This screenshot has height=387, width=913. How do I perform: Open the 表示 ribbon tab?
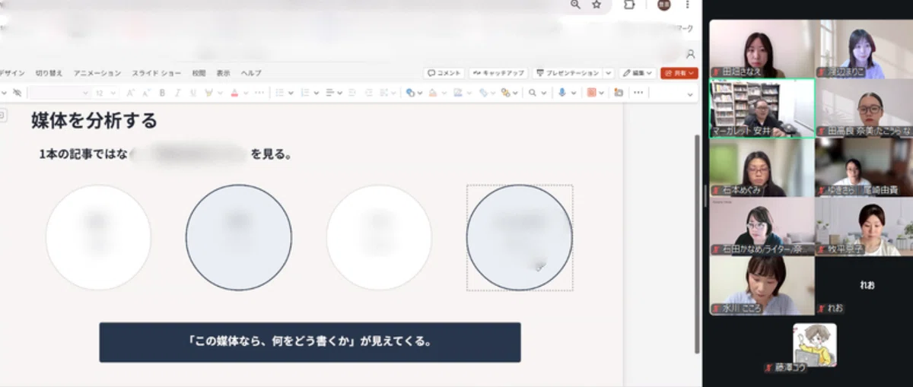click(223, 73)
